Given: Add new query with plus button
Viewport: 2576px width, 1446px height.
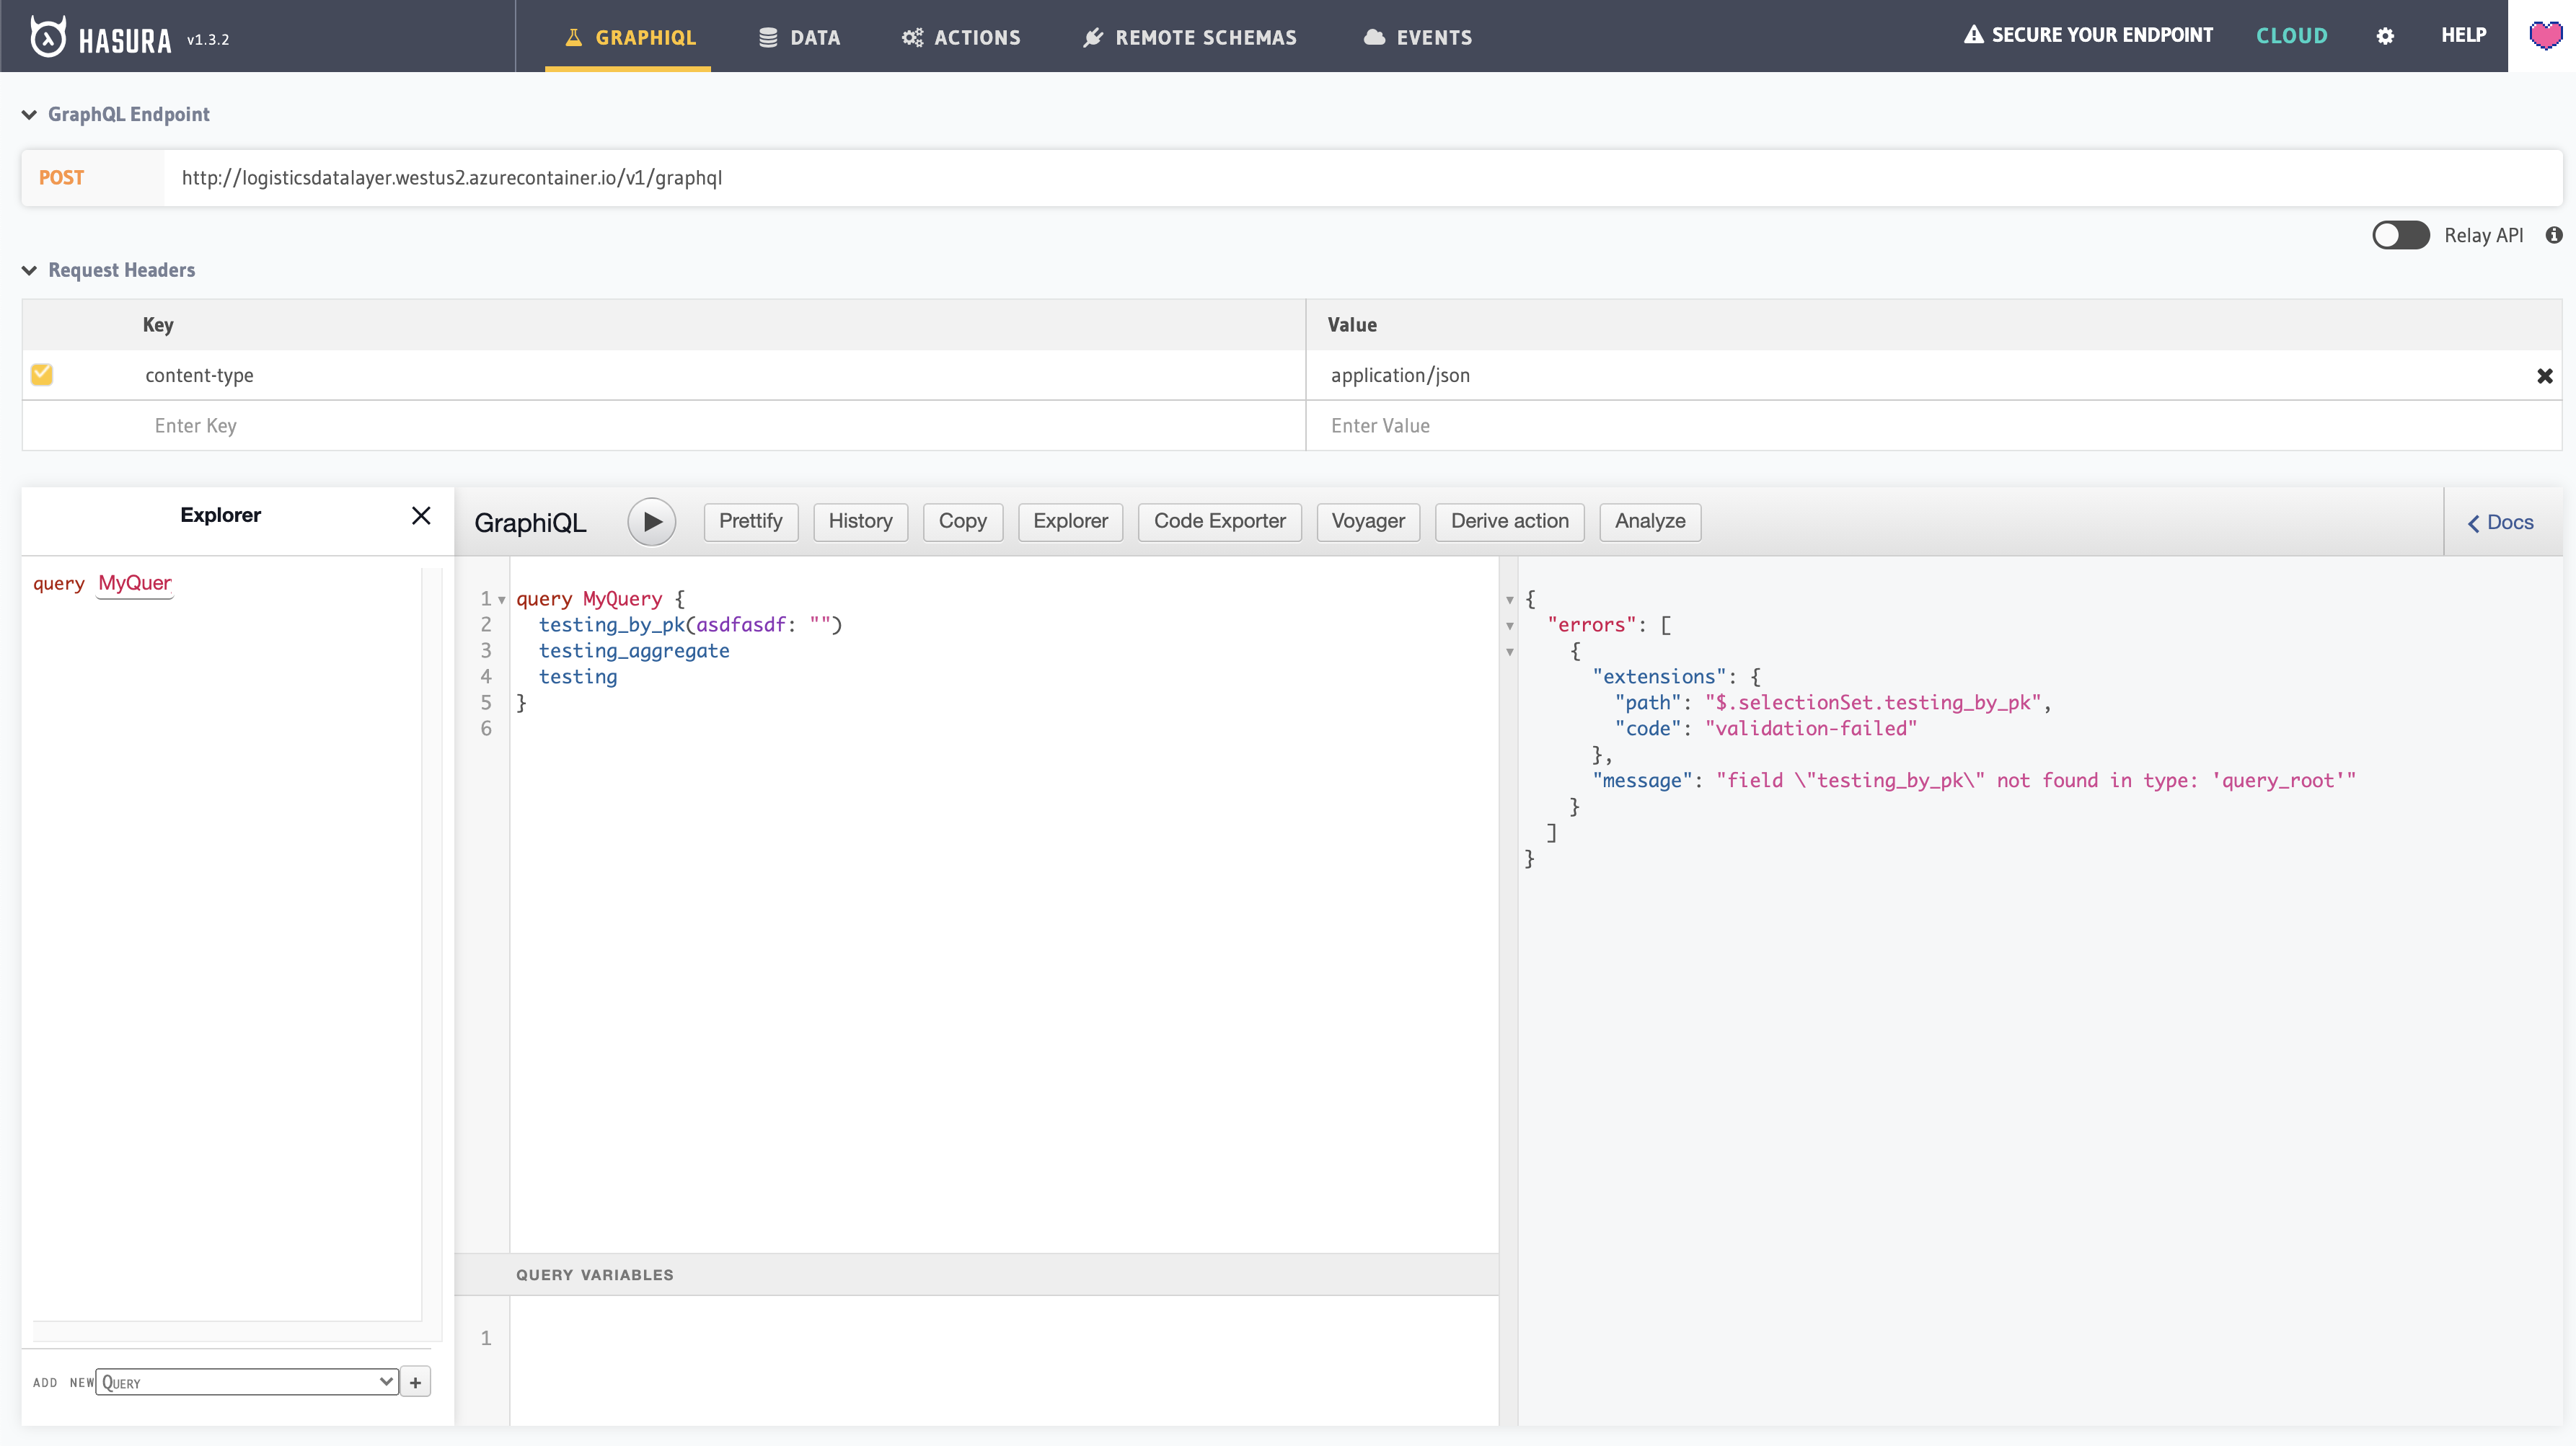Looking at the screenshot, I should (415, 1382).
